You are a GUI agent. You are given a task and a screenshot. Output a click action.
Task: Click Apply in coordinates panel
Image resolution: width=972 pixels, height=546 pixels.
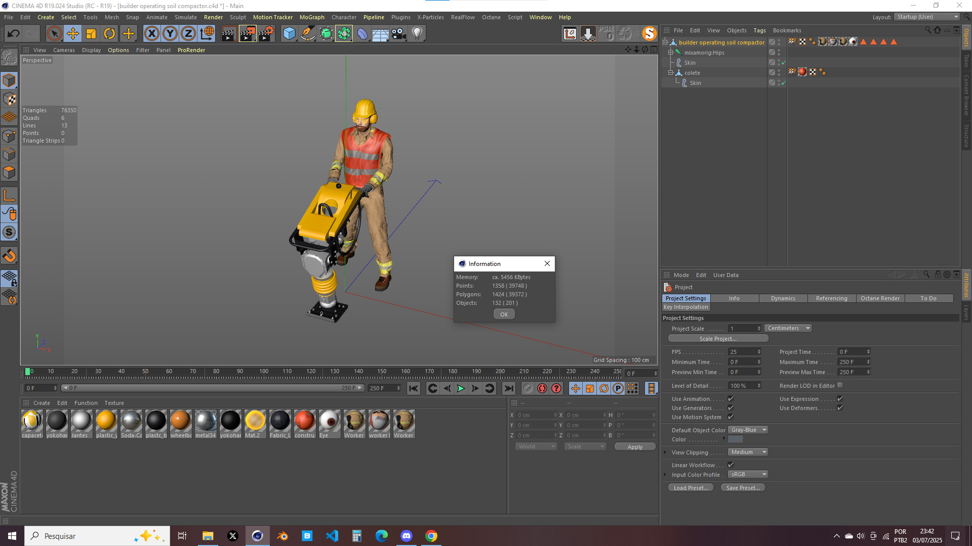click(x=635, y=447)
